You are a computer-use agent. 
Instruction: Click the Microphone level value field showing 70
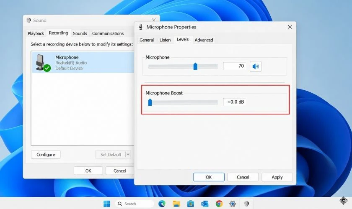(234, 66)
